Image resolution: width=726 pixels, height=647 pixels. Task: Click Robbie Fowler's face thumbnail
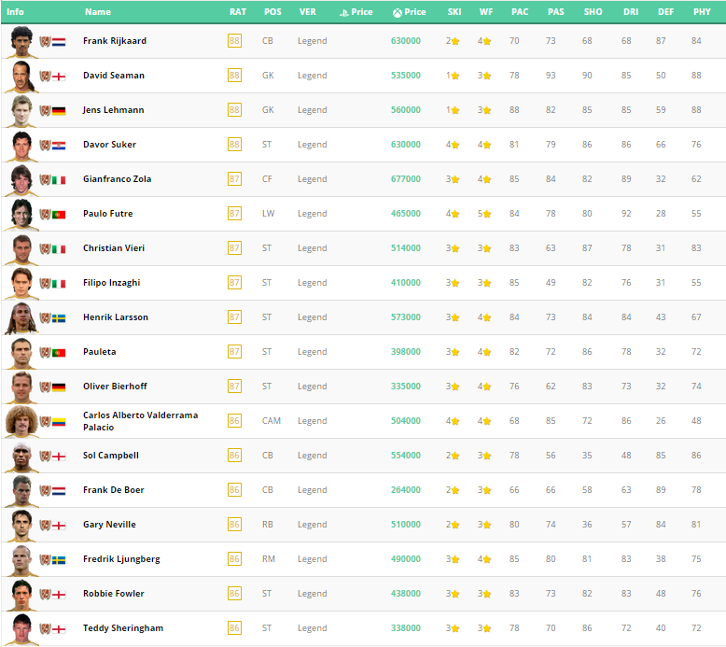point(21,595)
